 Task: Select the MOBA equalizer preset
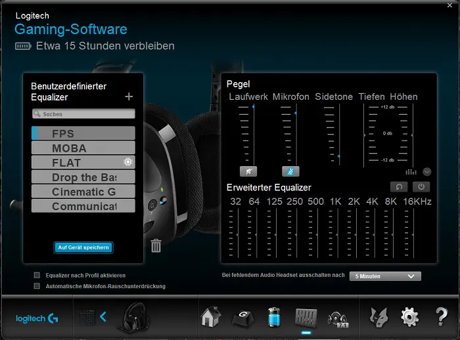coord(83,148)
